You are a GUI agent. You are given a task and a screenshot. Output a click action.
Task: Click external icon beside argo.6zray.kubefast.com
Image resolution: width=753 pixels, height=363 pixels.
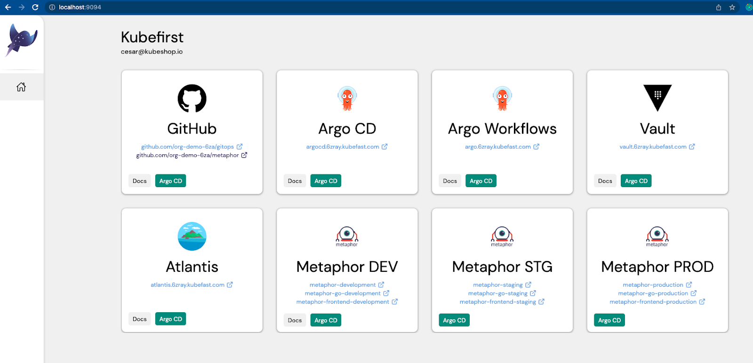click(x=536, y=147)
